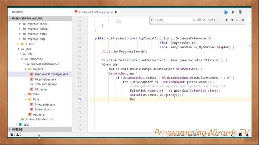Open AndroidManifest.xml file
Image resolution: width=259 pixels, height=145 pixels.
tap(39, 119)
